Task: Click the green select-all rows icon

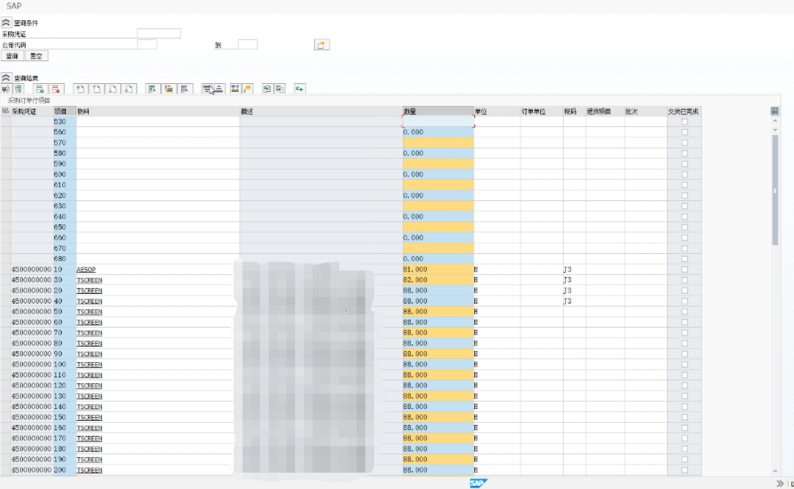Action: (152, 89)
